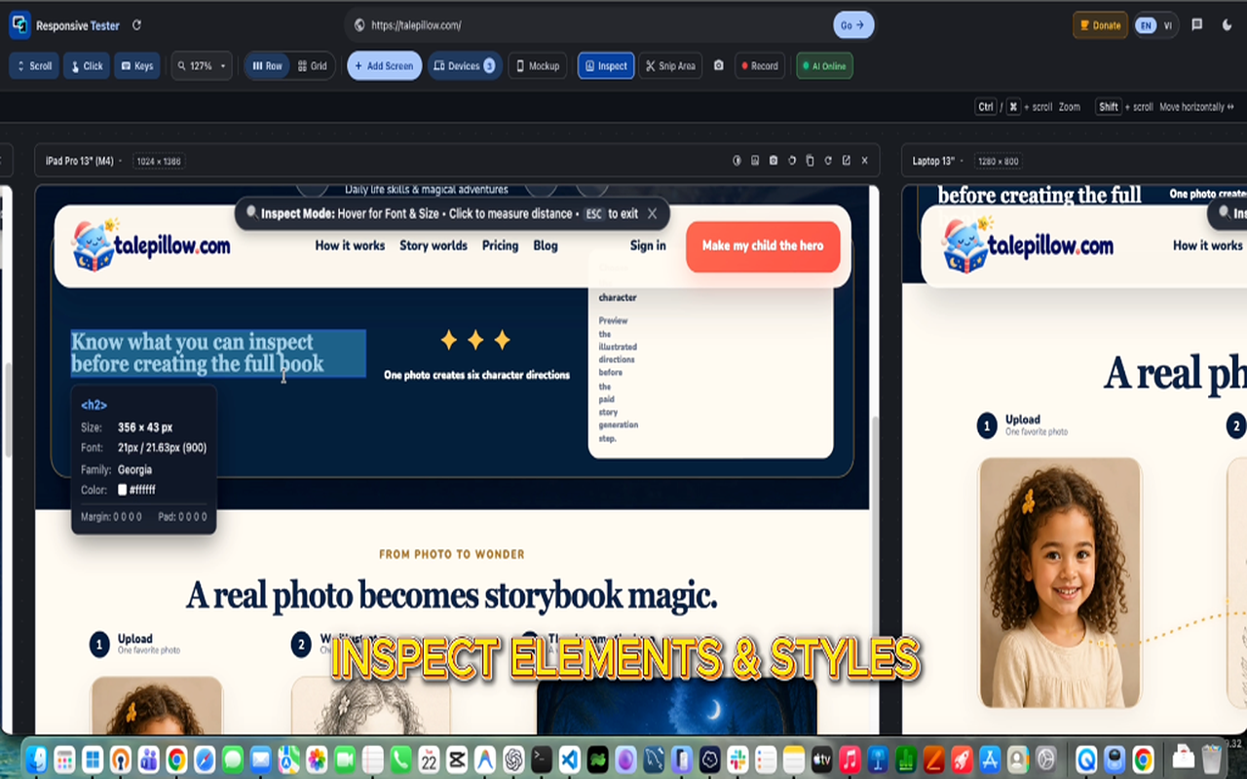The height and width of the screenshot is (779, 1247).
Task: Switch layout to Grid
Action: (x=312, y=66)
